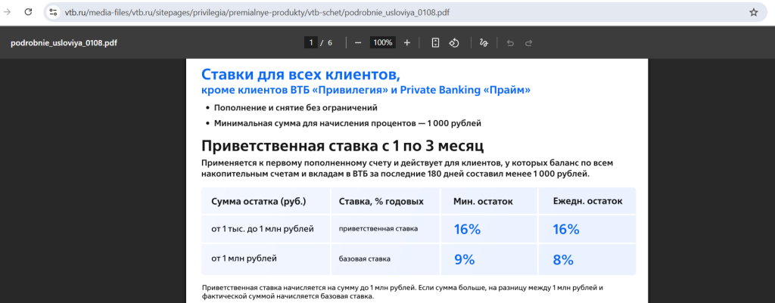Click the page number field showing 1
Image resolution: width=775 pixels, height=303 pixels.
point(311,43)
